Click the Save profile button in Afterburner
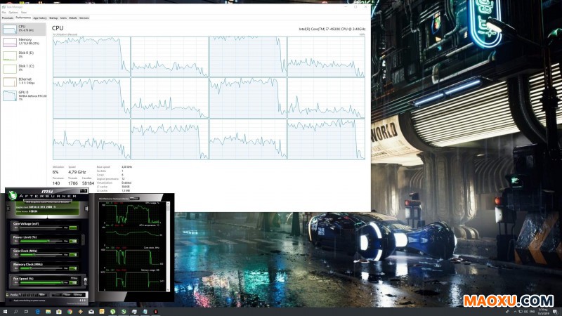Image resolution: width=562 pixels, height=316 pixels. [42, 294]
